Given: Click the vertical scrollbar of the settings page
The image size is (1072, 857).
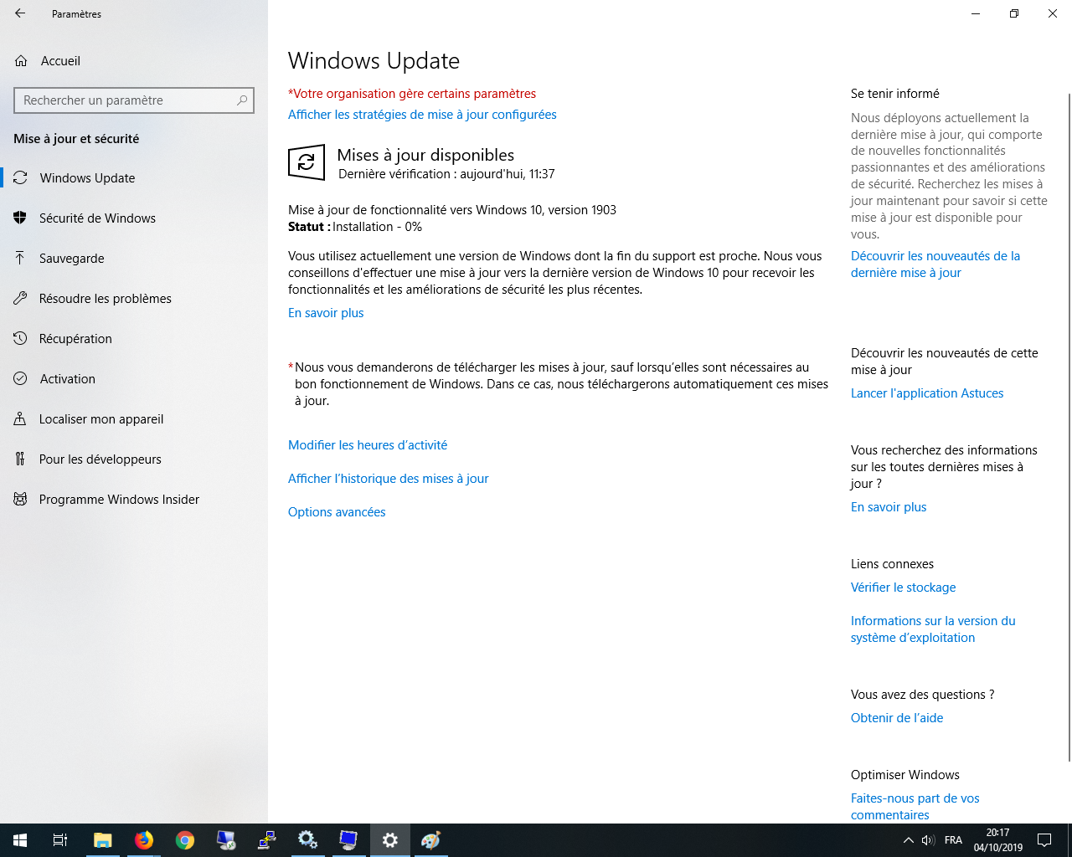Looking at the screenshot, I should [1069, 427].
